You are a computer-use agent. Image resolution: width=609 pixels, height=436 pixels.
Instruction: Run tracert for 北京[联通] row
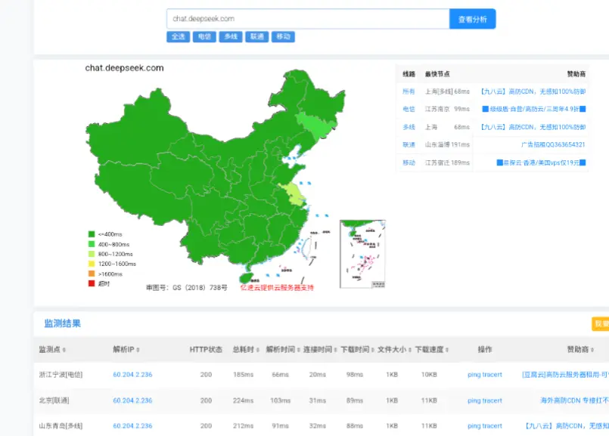coord(492,400)
